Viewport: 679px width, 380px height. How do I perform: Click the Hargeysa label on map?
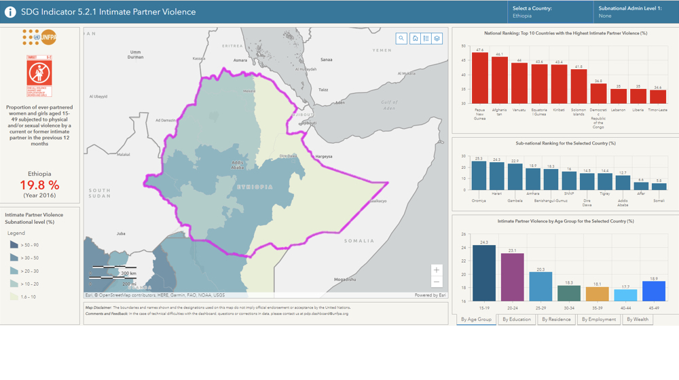pos(324,156)
